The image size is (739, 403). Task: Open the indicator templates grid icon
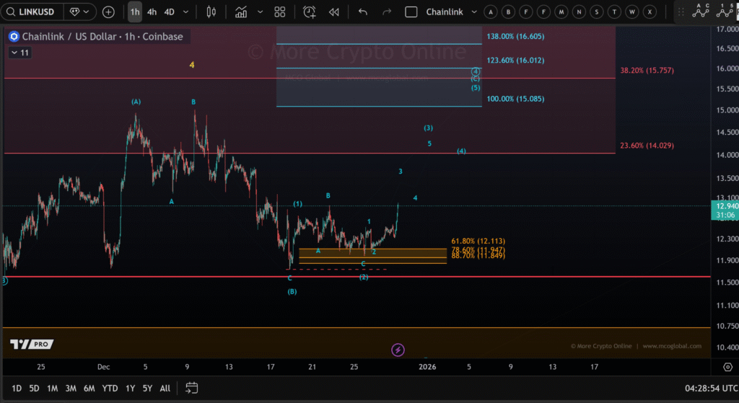pos(280,12)
